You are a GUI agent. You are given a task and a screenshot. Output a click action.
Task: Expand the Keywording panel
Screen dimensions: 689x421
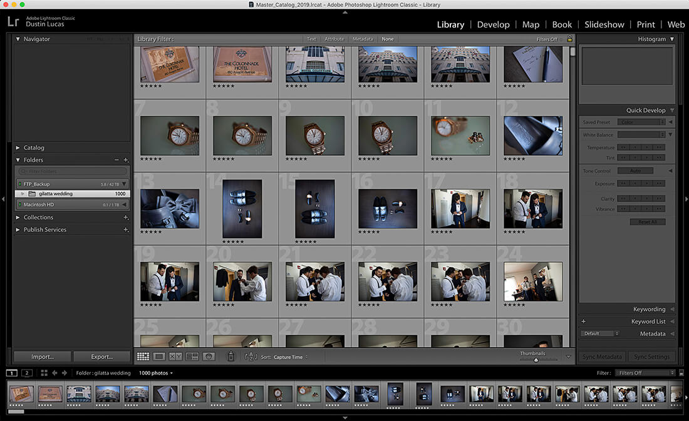[x=672, y=309]
